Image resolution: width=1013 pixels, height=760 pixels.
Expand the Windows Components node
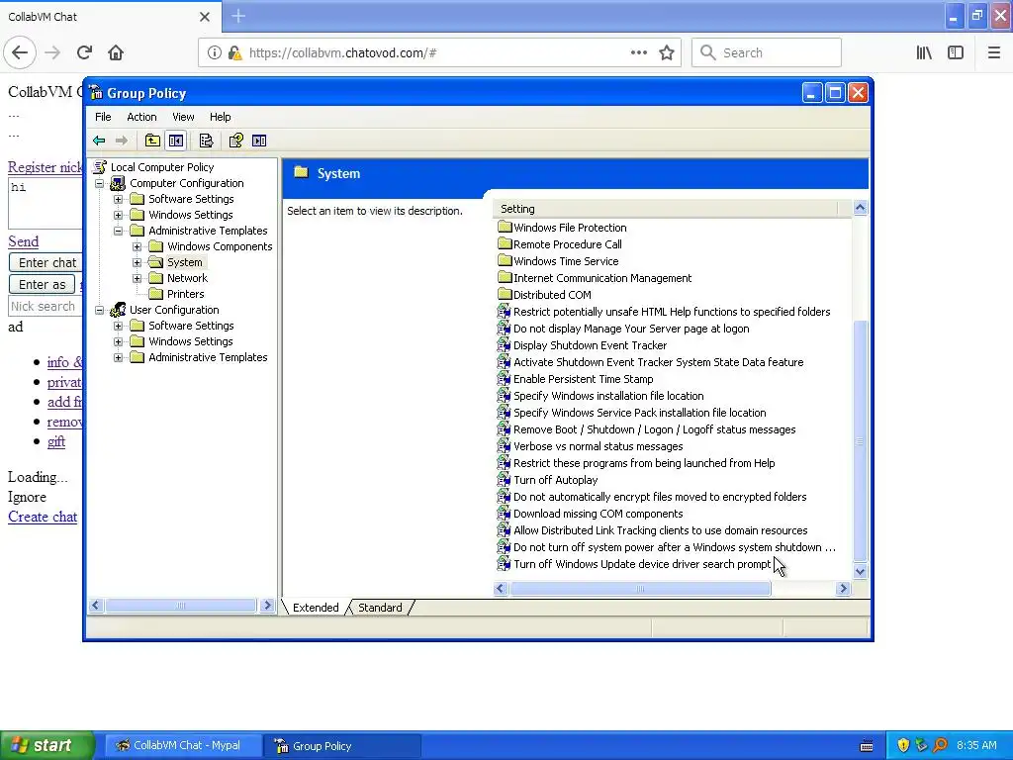tap(137, 246)
